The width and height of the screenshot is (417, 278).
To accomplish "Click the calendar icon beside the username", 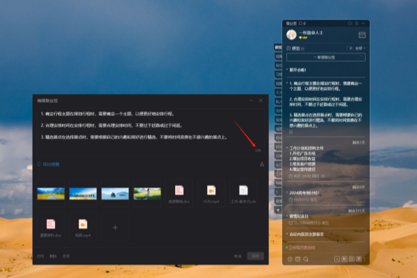I will (x=362, y=35).
